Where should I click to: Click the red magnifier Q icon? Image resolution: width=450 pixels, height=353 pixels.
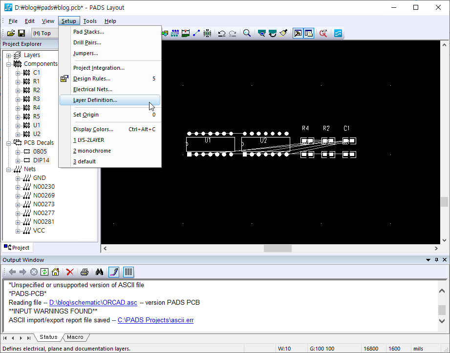(x=323, y=33)
